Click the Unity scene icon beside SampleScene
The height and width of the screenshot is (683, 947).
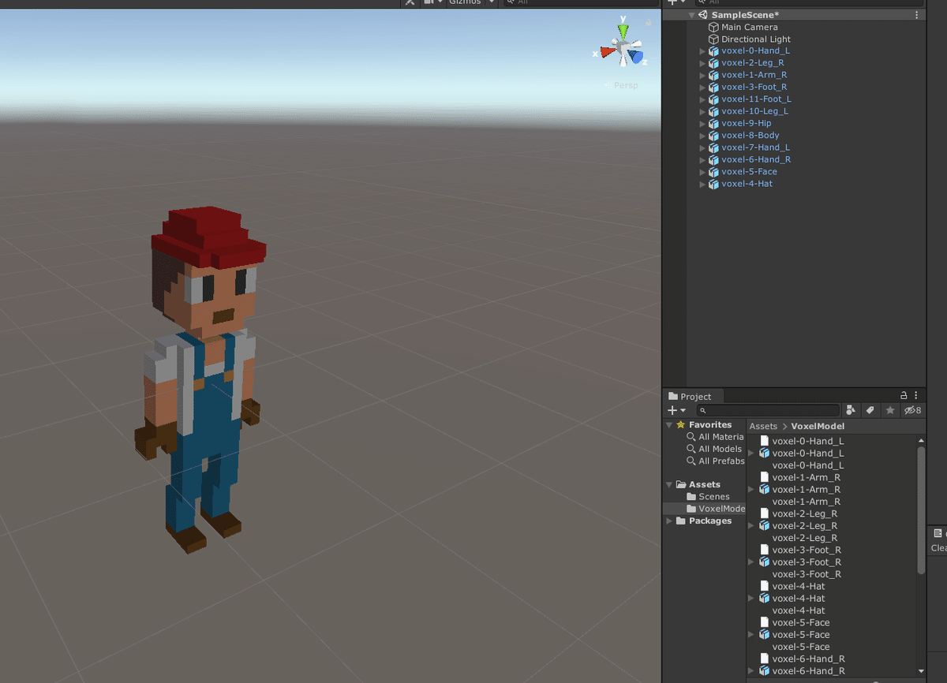[x=703, y=15]
